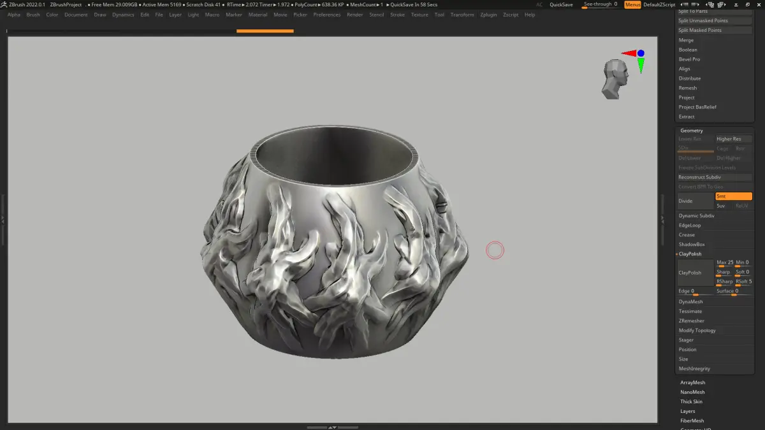The width and height of the screenshot is (765, 430).
Task: Open the Stroke menu
Action: [x=397, y=15]
